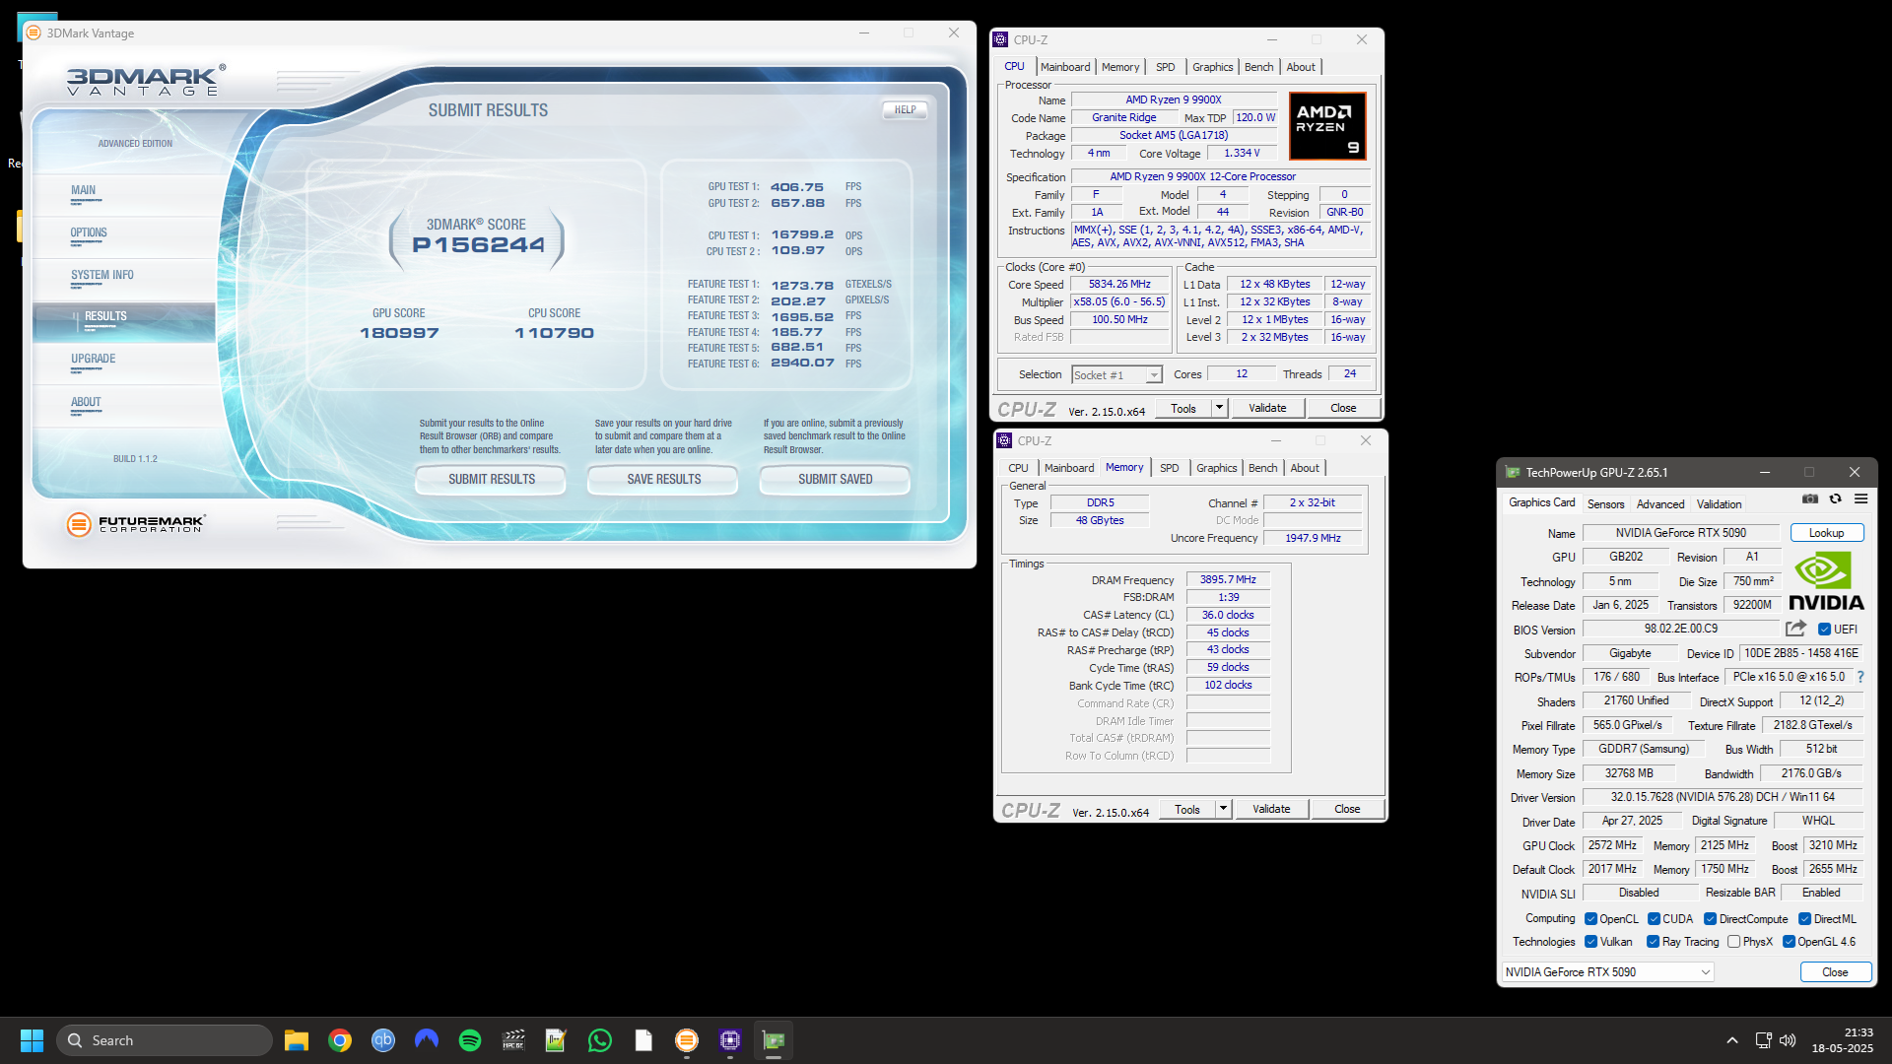Click the Lookup button in GPU-Z

(1826, 533)
